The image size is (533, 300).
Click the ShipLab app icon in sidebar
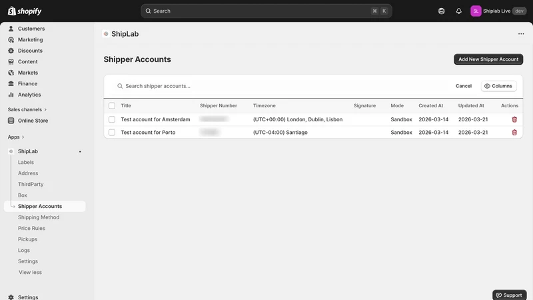(11, 151)
